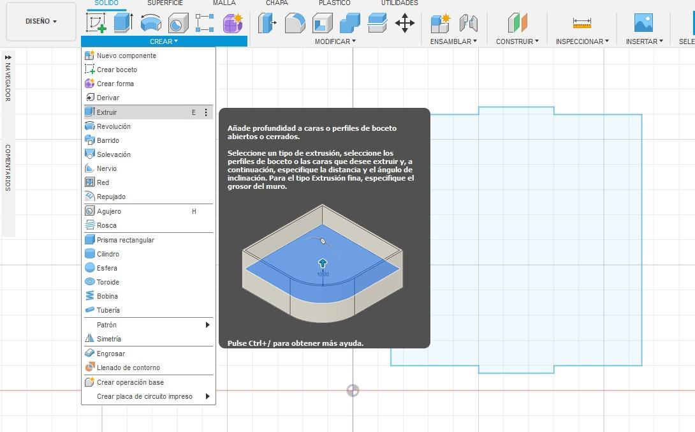Select Engrosar from the menu
The width and height of the screenshot is (695, 432).
click(x=149, y=354)
